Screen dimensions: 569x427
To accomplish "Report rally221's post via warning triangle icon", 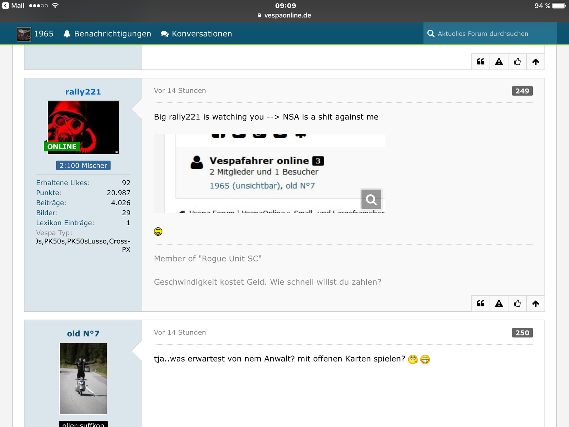I will tap(499, 304).
